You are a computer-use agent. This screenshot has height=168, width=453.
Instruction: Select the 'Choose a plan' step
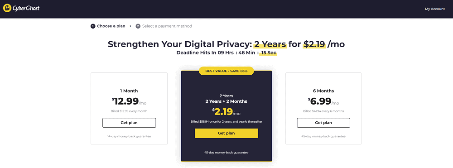click(111, 26)
